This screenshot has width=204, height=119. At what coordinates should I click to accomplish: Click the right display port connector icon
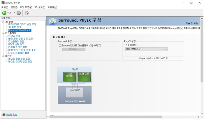[x=77, y=90]
